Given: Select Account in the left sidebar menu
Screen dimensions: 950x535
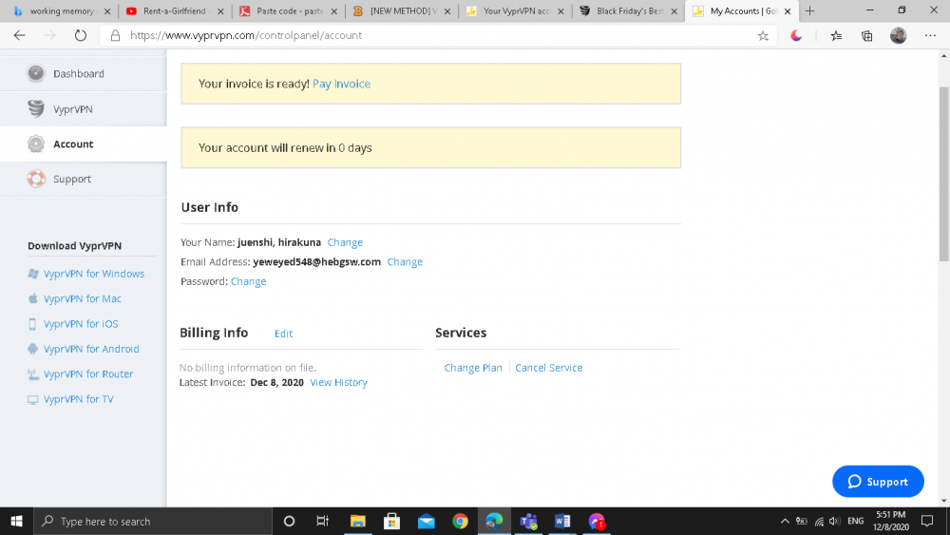Looking at the screenshot, I should click(73, 144).
